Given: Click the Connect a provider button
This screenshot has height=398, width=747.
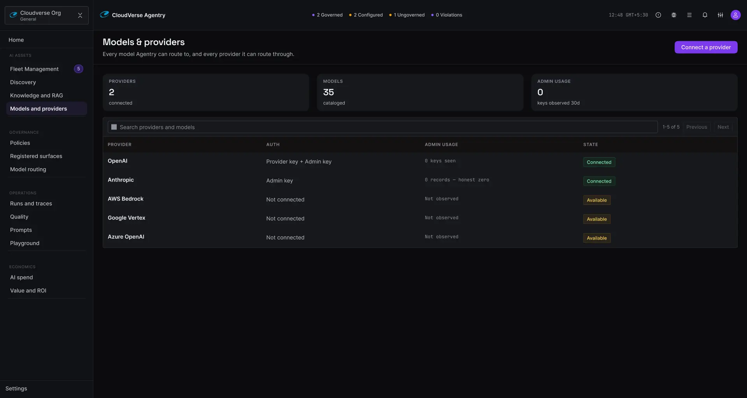Looking at the screenshot, I should [706, 47].
